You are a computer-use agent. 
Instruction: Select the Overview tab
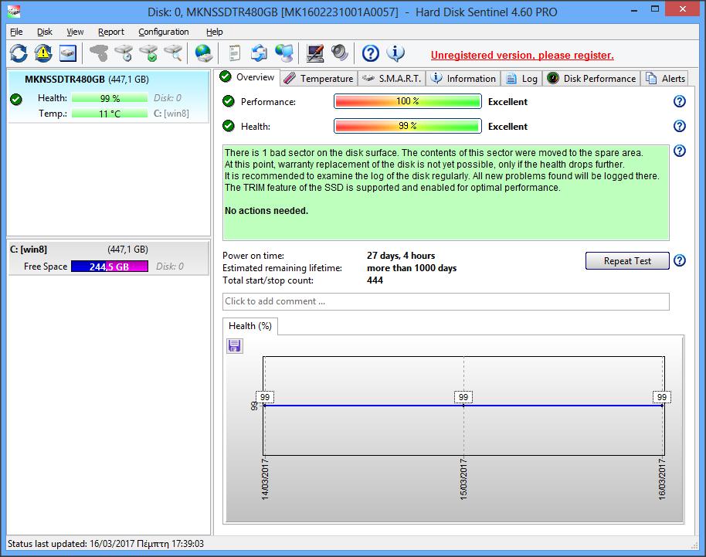(247, 77)
